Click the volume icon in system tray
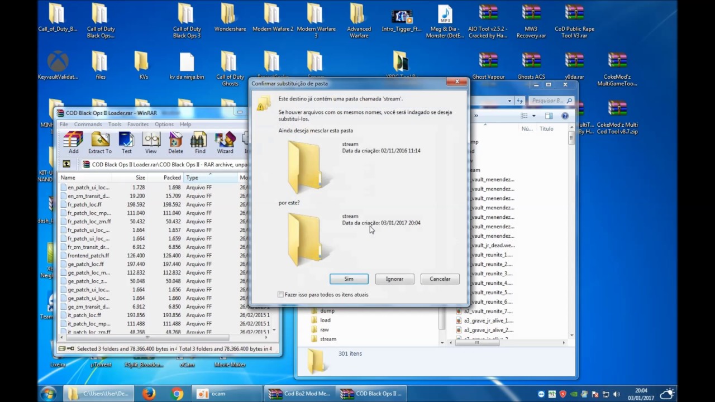Viewport: 715px width, 402px height. click(x=616, y=394)
